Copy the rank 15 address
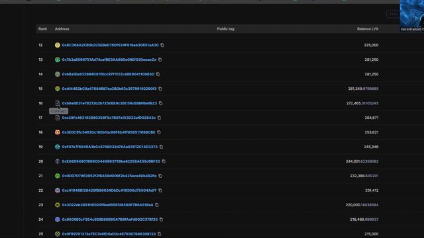Screen dimensions: 424x238 160,89
